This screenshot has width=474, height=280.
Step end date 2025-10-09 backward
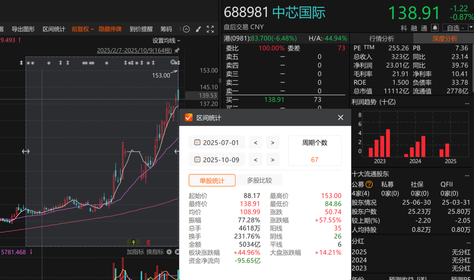255,159
